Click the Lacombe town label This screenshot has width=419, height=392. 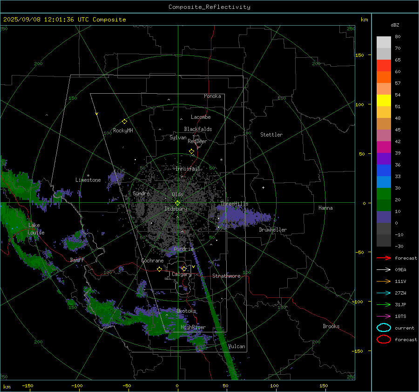click(201, 117)
